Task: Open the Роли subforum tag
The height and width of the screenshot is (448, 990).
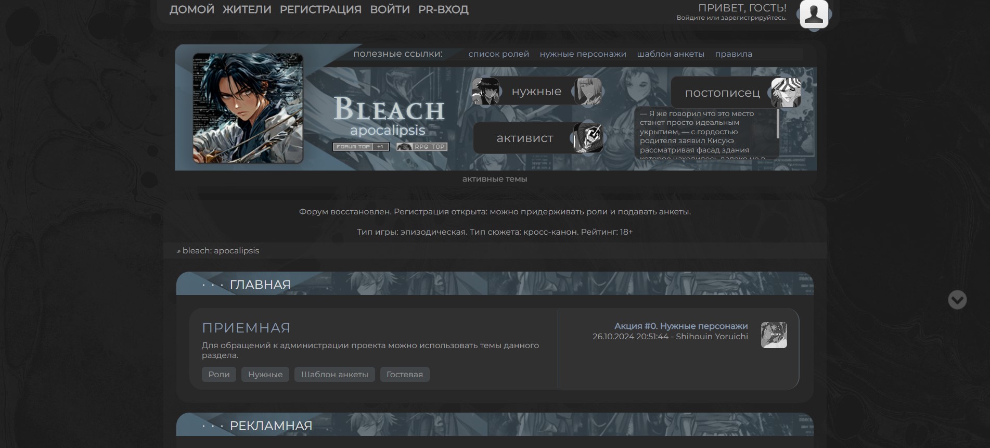Action: click(x=219, y=375)
